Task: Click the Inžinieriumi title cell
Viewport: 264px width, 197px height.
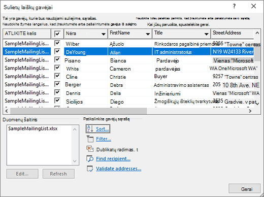Action: pos(182,93)
